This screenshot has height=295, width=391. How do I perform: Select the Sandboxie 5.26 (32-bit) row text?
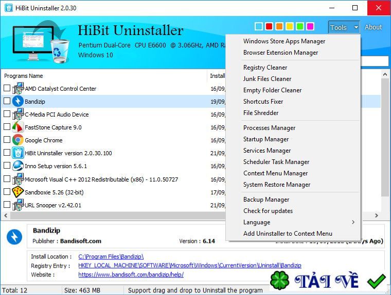54,192
